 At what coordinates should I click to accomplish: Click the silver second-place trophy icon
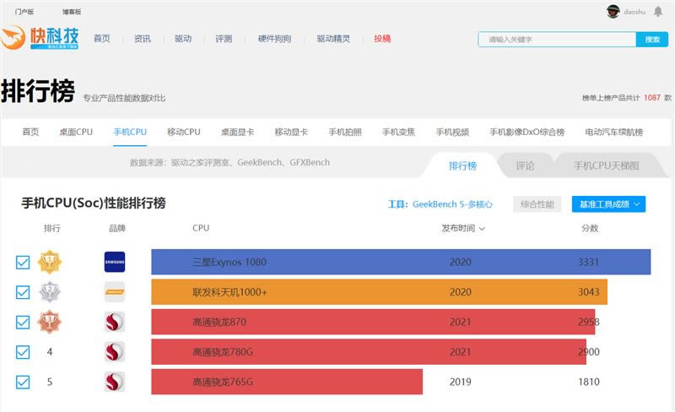point(49,292)
